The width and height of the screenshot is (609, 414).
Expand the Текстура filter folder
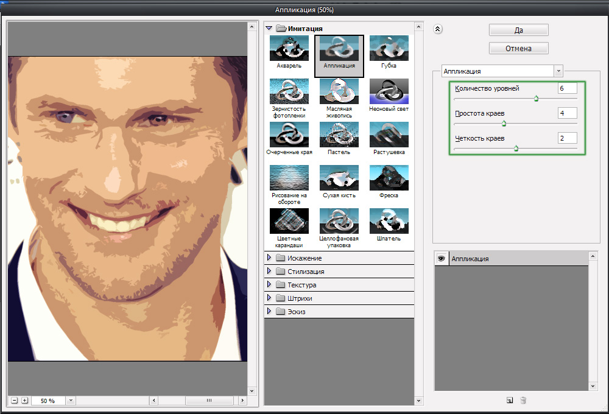click(x=269, y=285)
